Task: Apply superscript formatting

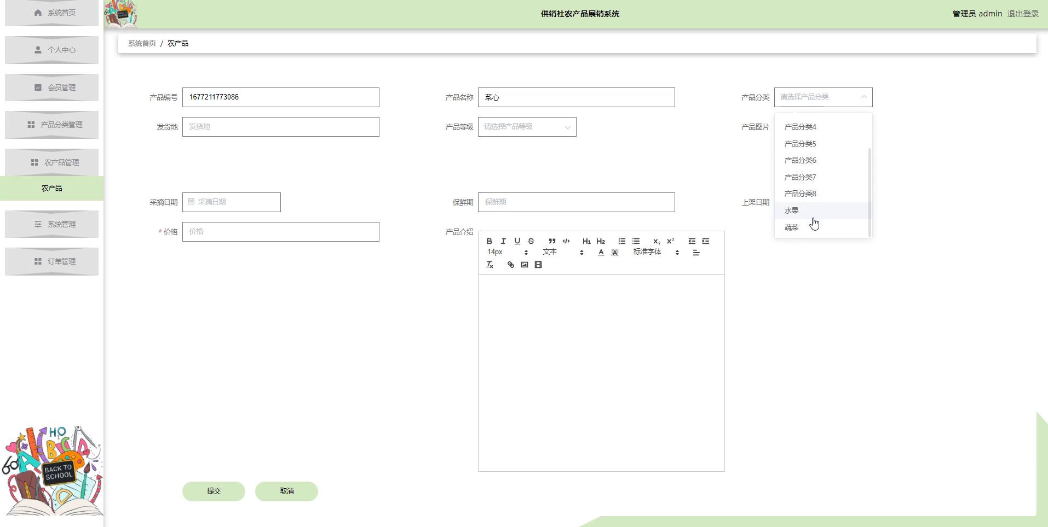Action: point(671,241)
